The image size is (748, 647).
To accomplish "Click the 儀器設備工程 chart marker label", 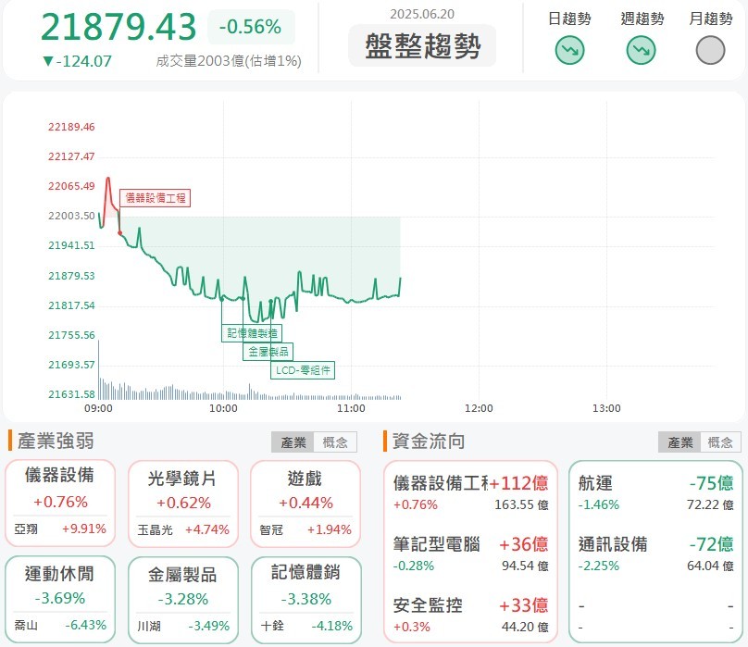I will 155,198.
